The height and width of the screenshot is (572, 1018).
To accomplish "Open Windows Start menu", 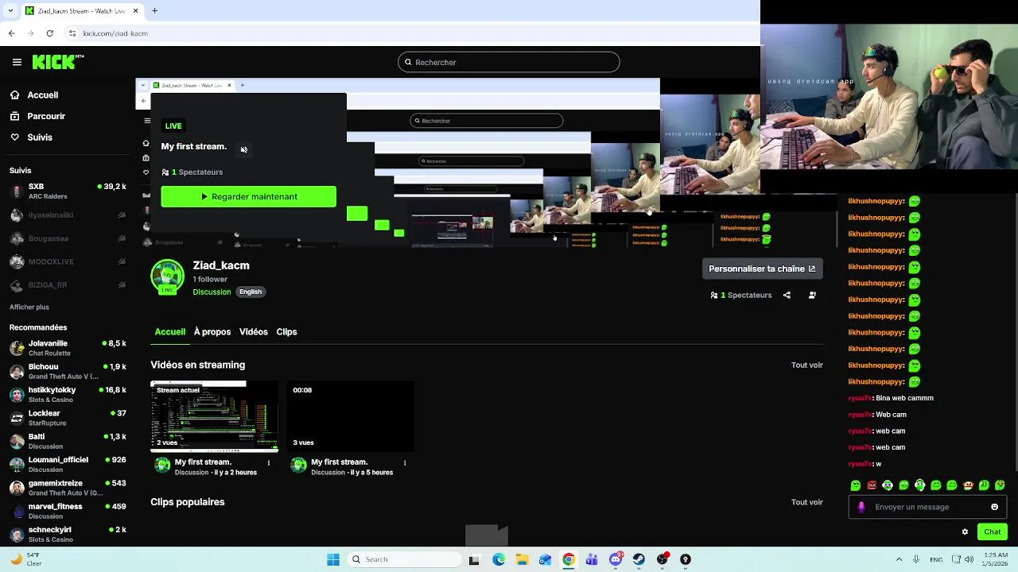I will 333,559.
